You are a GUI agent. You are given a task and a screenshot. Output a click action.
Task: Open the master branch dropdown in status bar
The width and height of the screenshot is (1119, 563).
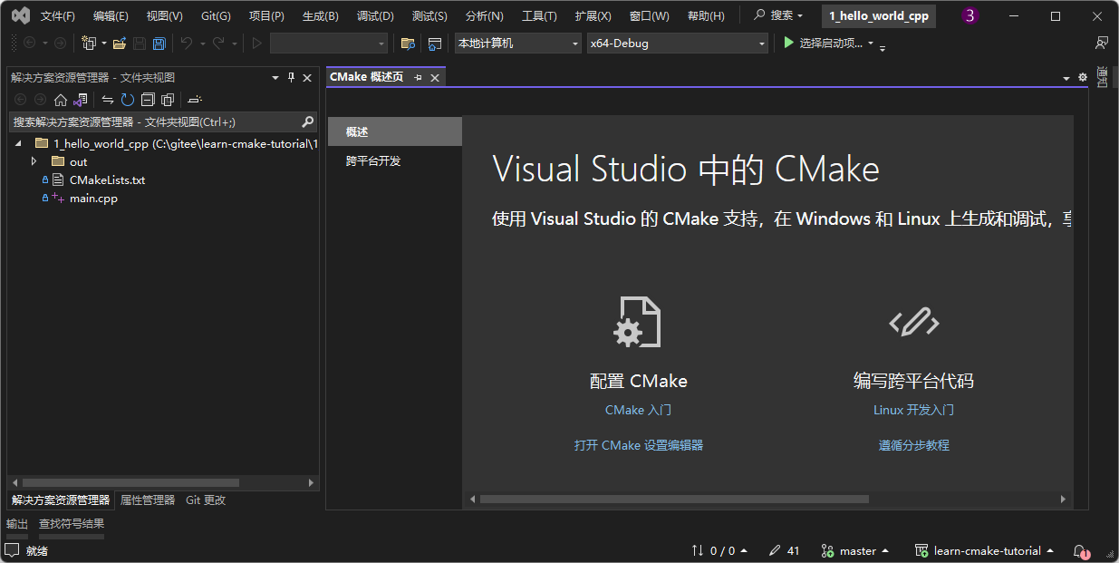click(x=855, y=550)
